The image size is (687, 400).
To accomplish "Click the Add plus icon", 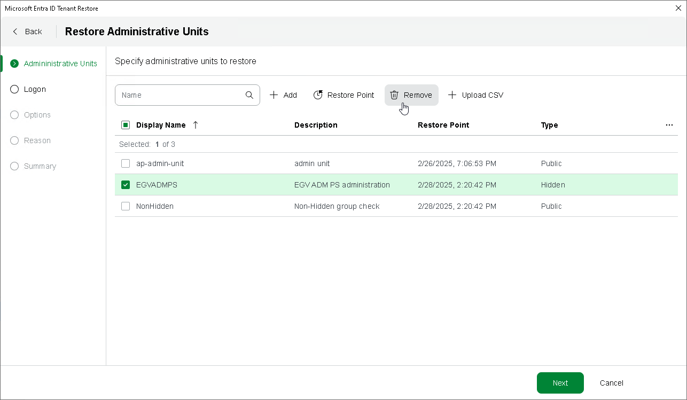I will tap(274, 95).
